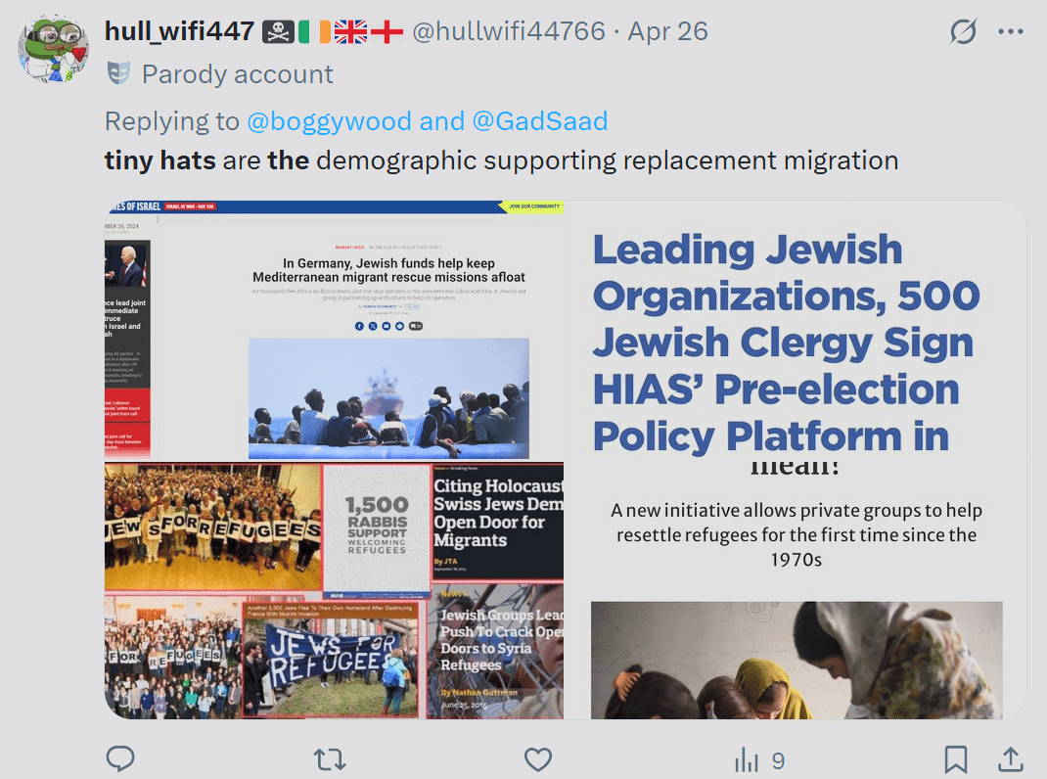Open the Germany migrant rescue article image
1047x779 pixels.
pyautogui.click(x=334, y=330)
